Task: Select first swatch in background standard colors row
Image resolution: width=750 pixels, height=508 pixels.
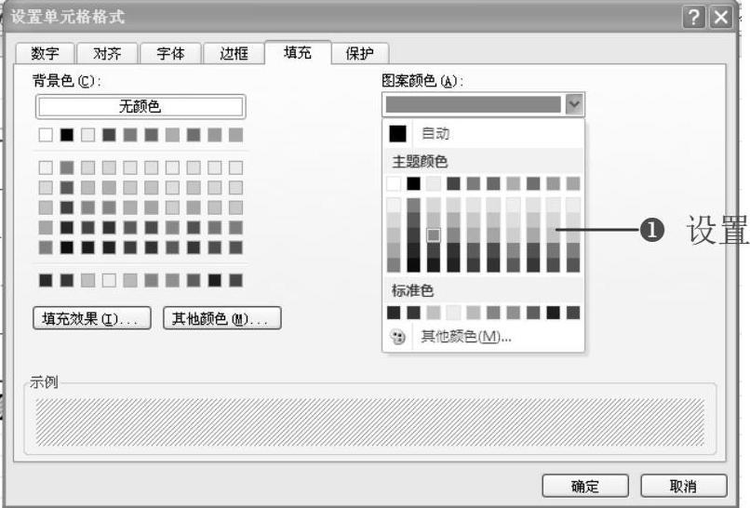Action: (46, 280)
